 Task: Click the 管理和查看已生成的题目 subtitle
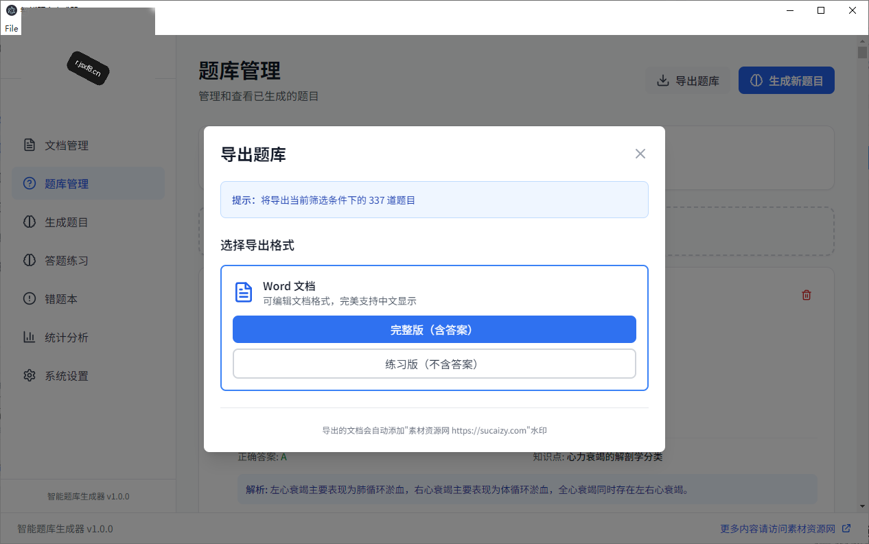259,97
